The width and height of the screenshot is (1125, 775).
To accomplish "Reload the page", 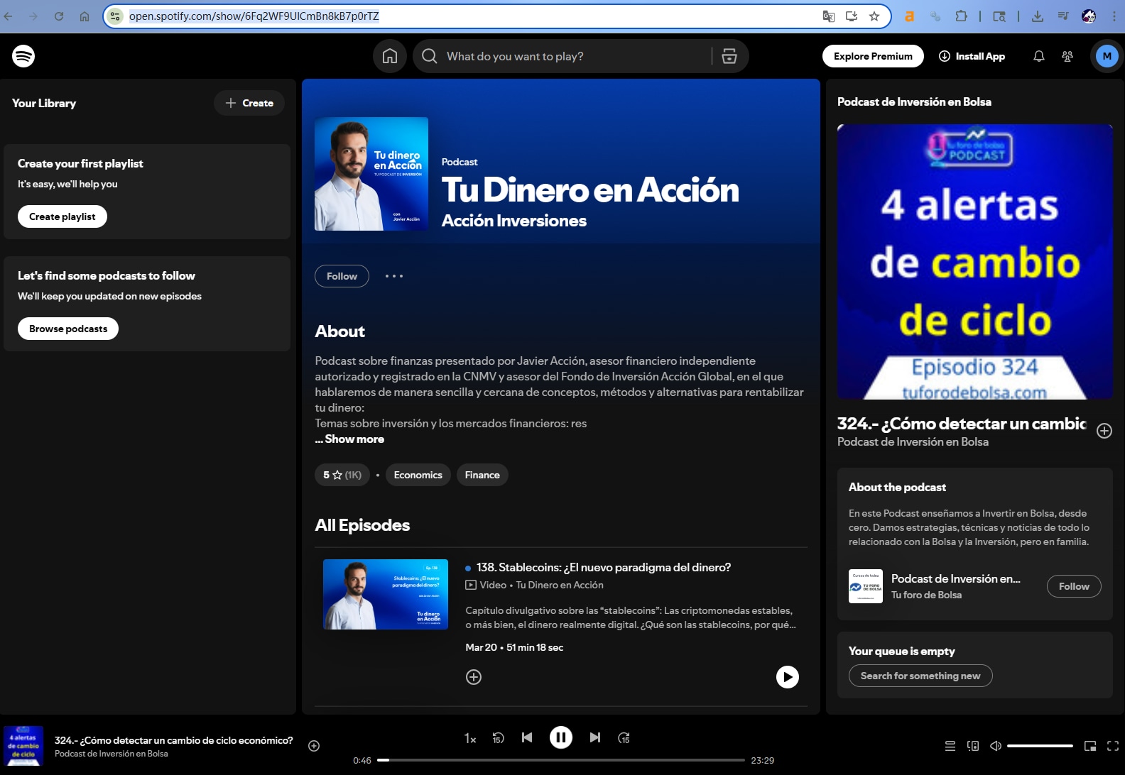I will 59,16.
